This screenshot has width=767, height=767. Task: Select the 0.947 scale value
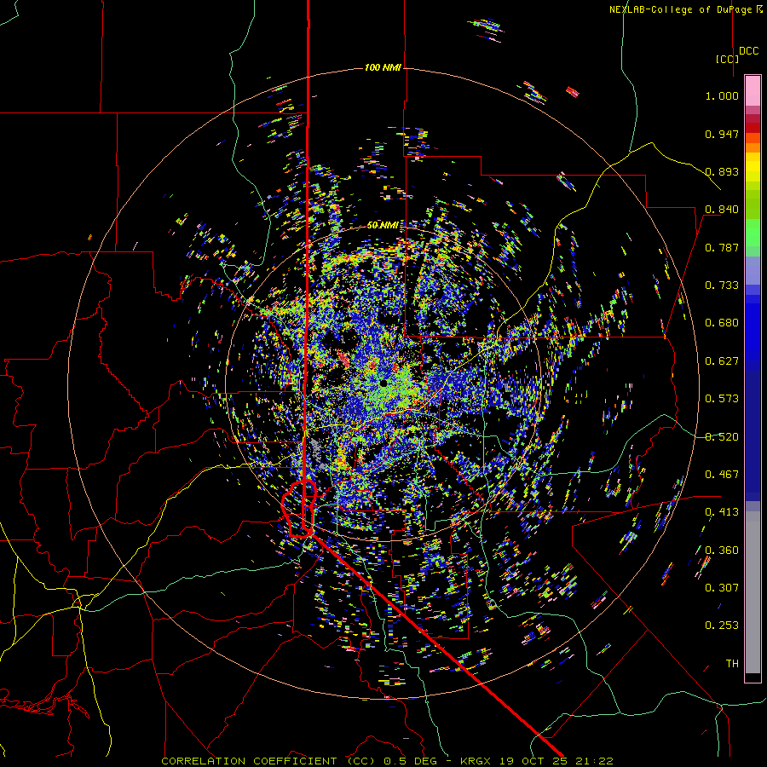tap(722, 134)
